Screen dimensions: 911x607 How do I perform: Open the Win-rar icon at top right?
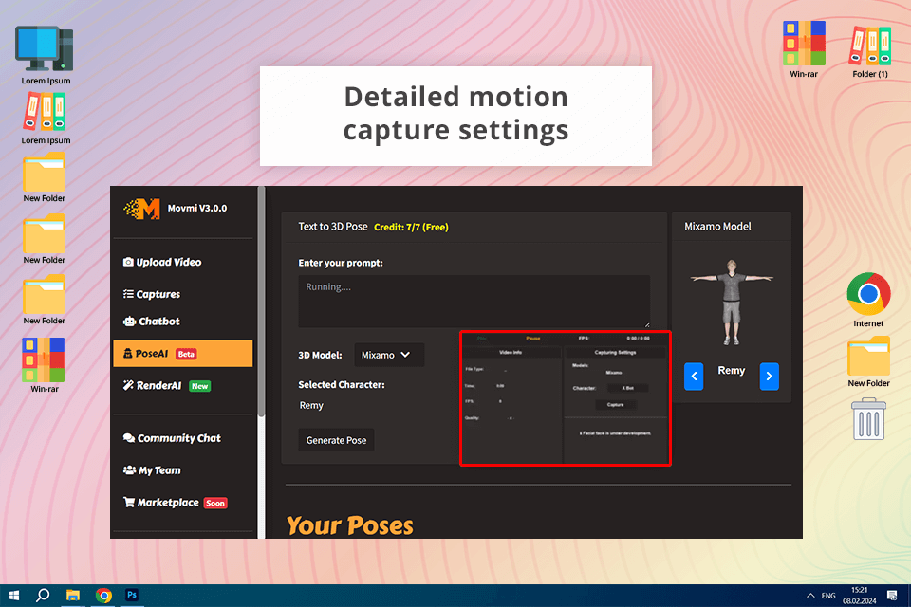[x=804, y=43]
